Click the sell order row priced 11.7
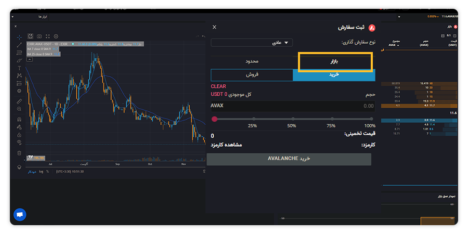This screenshot has width=468, height=234. click(x=420, y=106)
